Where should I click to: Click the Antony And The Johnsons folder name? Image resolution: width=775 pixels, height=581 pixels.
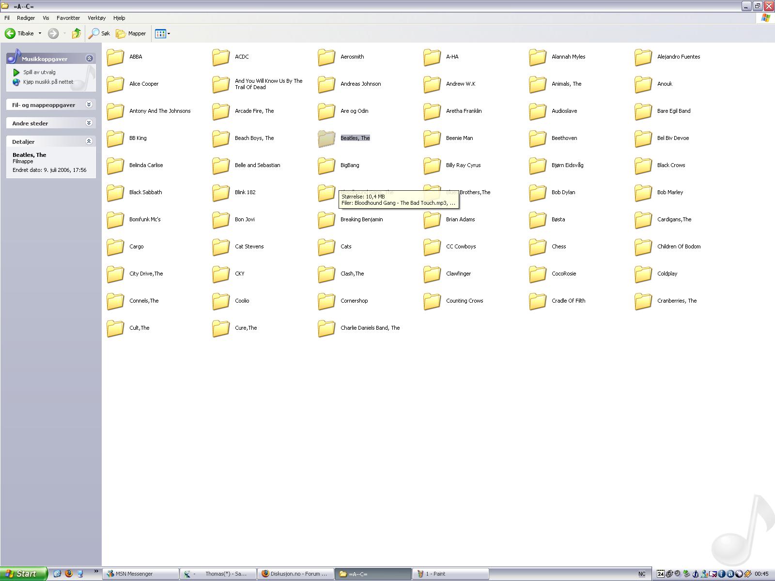[x=160, y=111]
